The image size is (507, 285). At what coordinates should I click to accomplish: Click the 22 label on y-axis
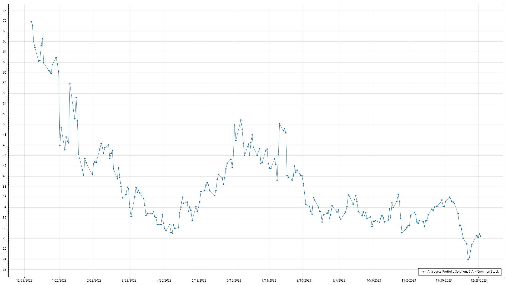[5, 269]
